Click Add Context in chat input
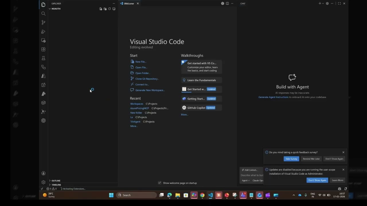This screenshot has width=367, height=206. pos(249,170)
